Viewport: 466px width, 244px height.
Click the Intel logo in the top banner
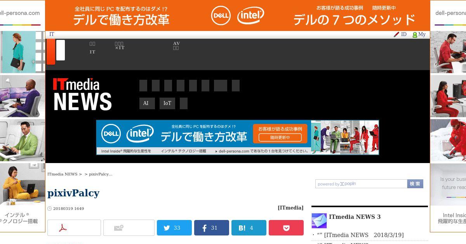pos(251,15)
